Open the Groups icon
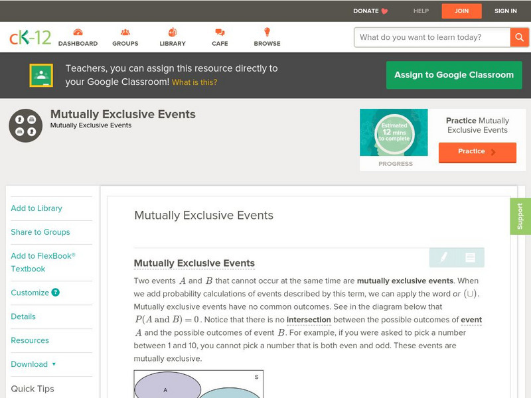Screen dimensions: 531x398 [x=125, y=33]
